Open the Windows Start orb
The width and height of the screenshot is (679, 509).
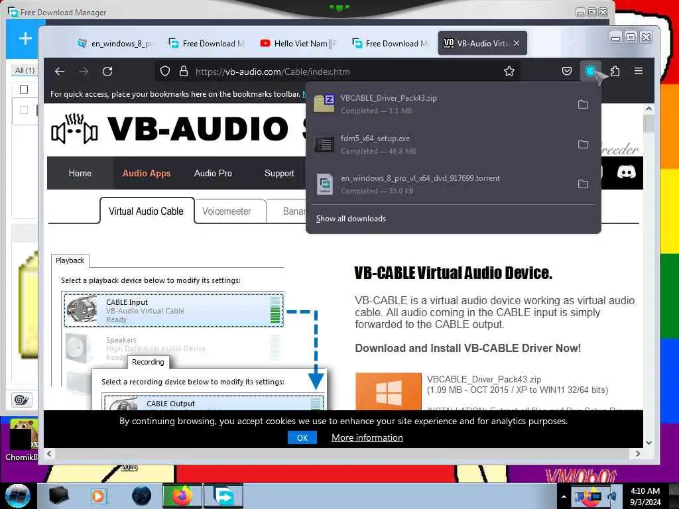(x=18, y=496)
